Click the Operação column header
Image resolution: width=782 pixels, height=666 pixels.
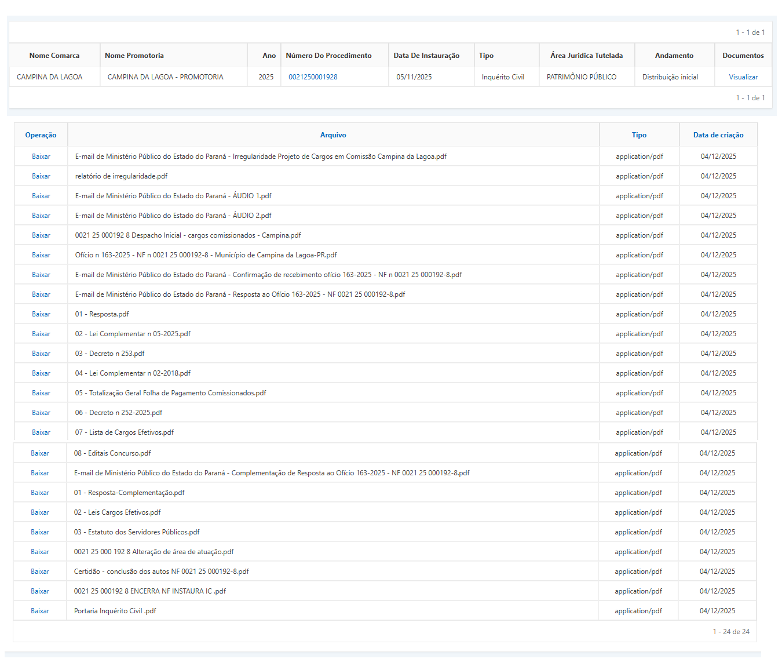pos(41,135)
